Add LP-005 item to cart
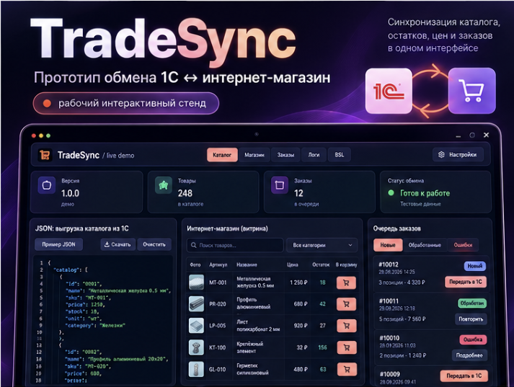Viewport: 514px width, 387px height. tap(346, 326)
